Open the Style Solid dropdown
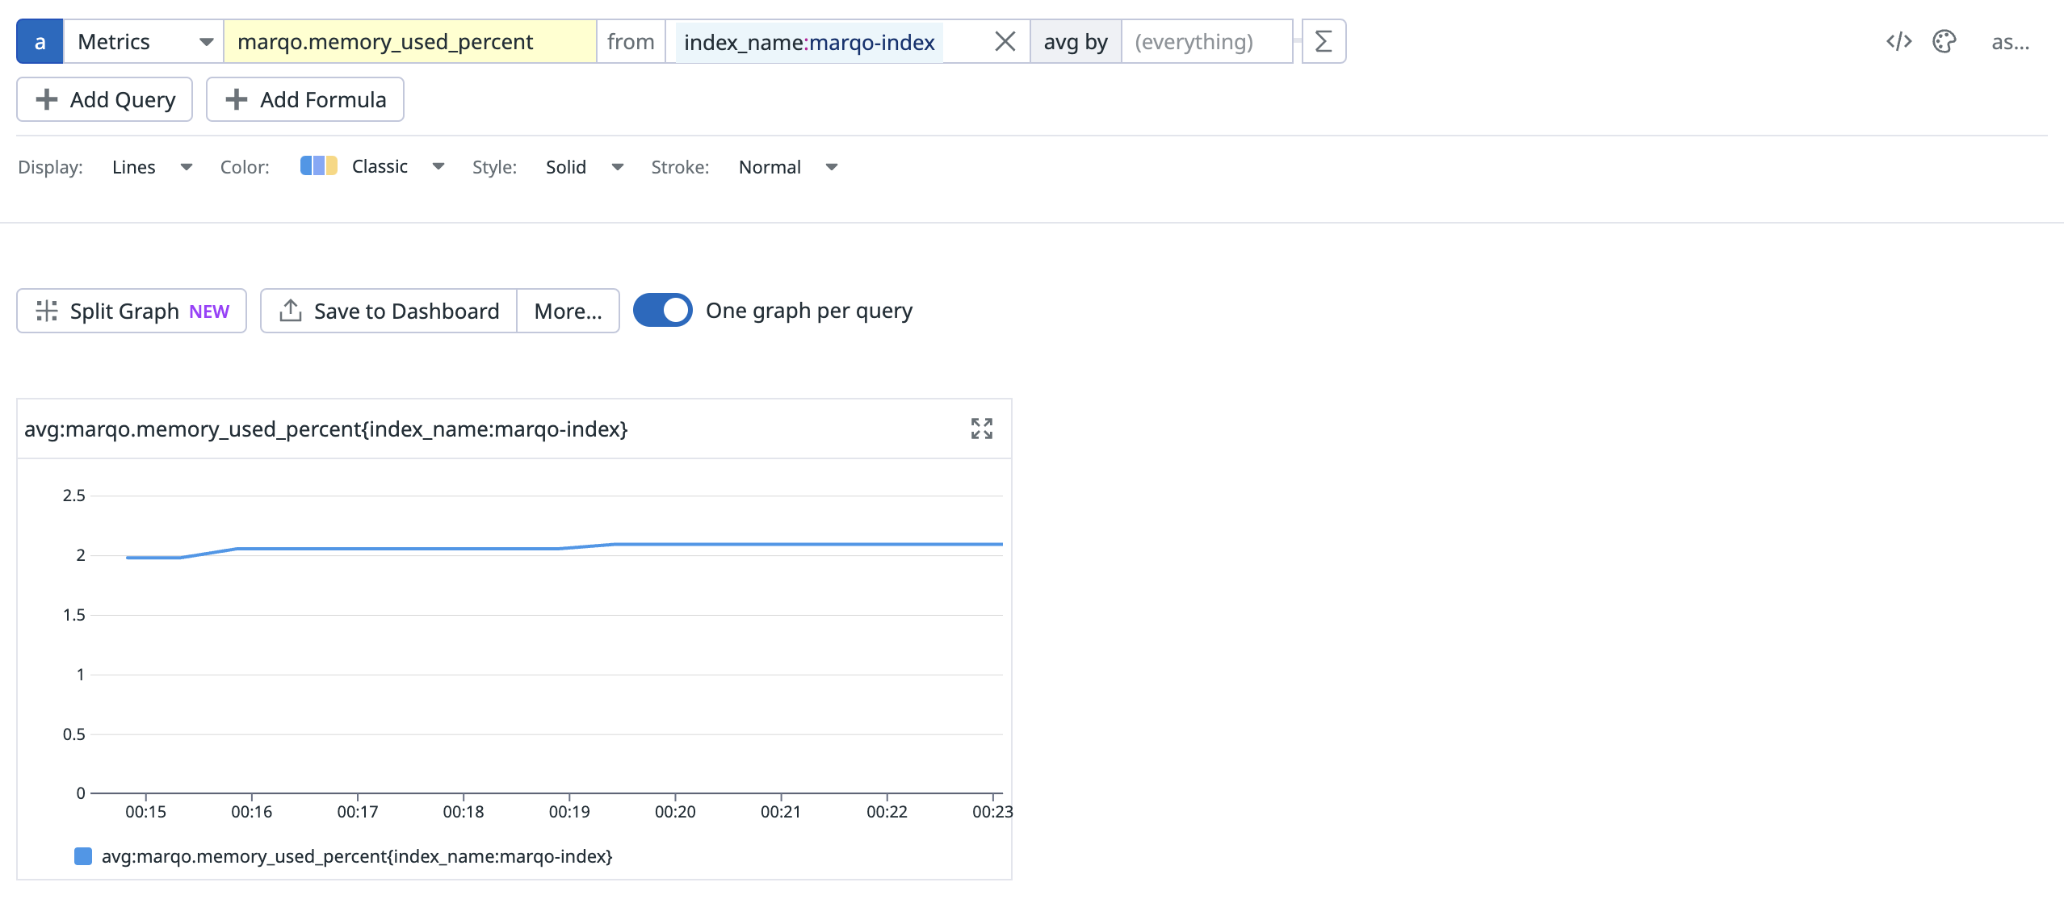The width and height of the screenshot is (2064, 920). point(584,167)
